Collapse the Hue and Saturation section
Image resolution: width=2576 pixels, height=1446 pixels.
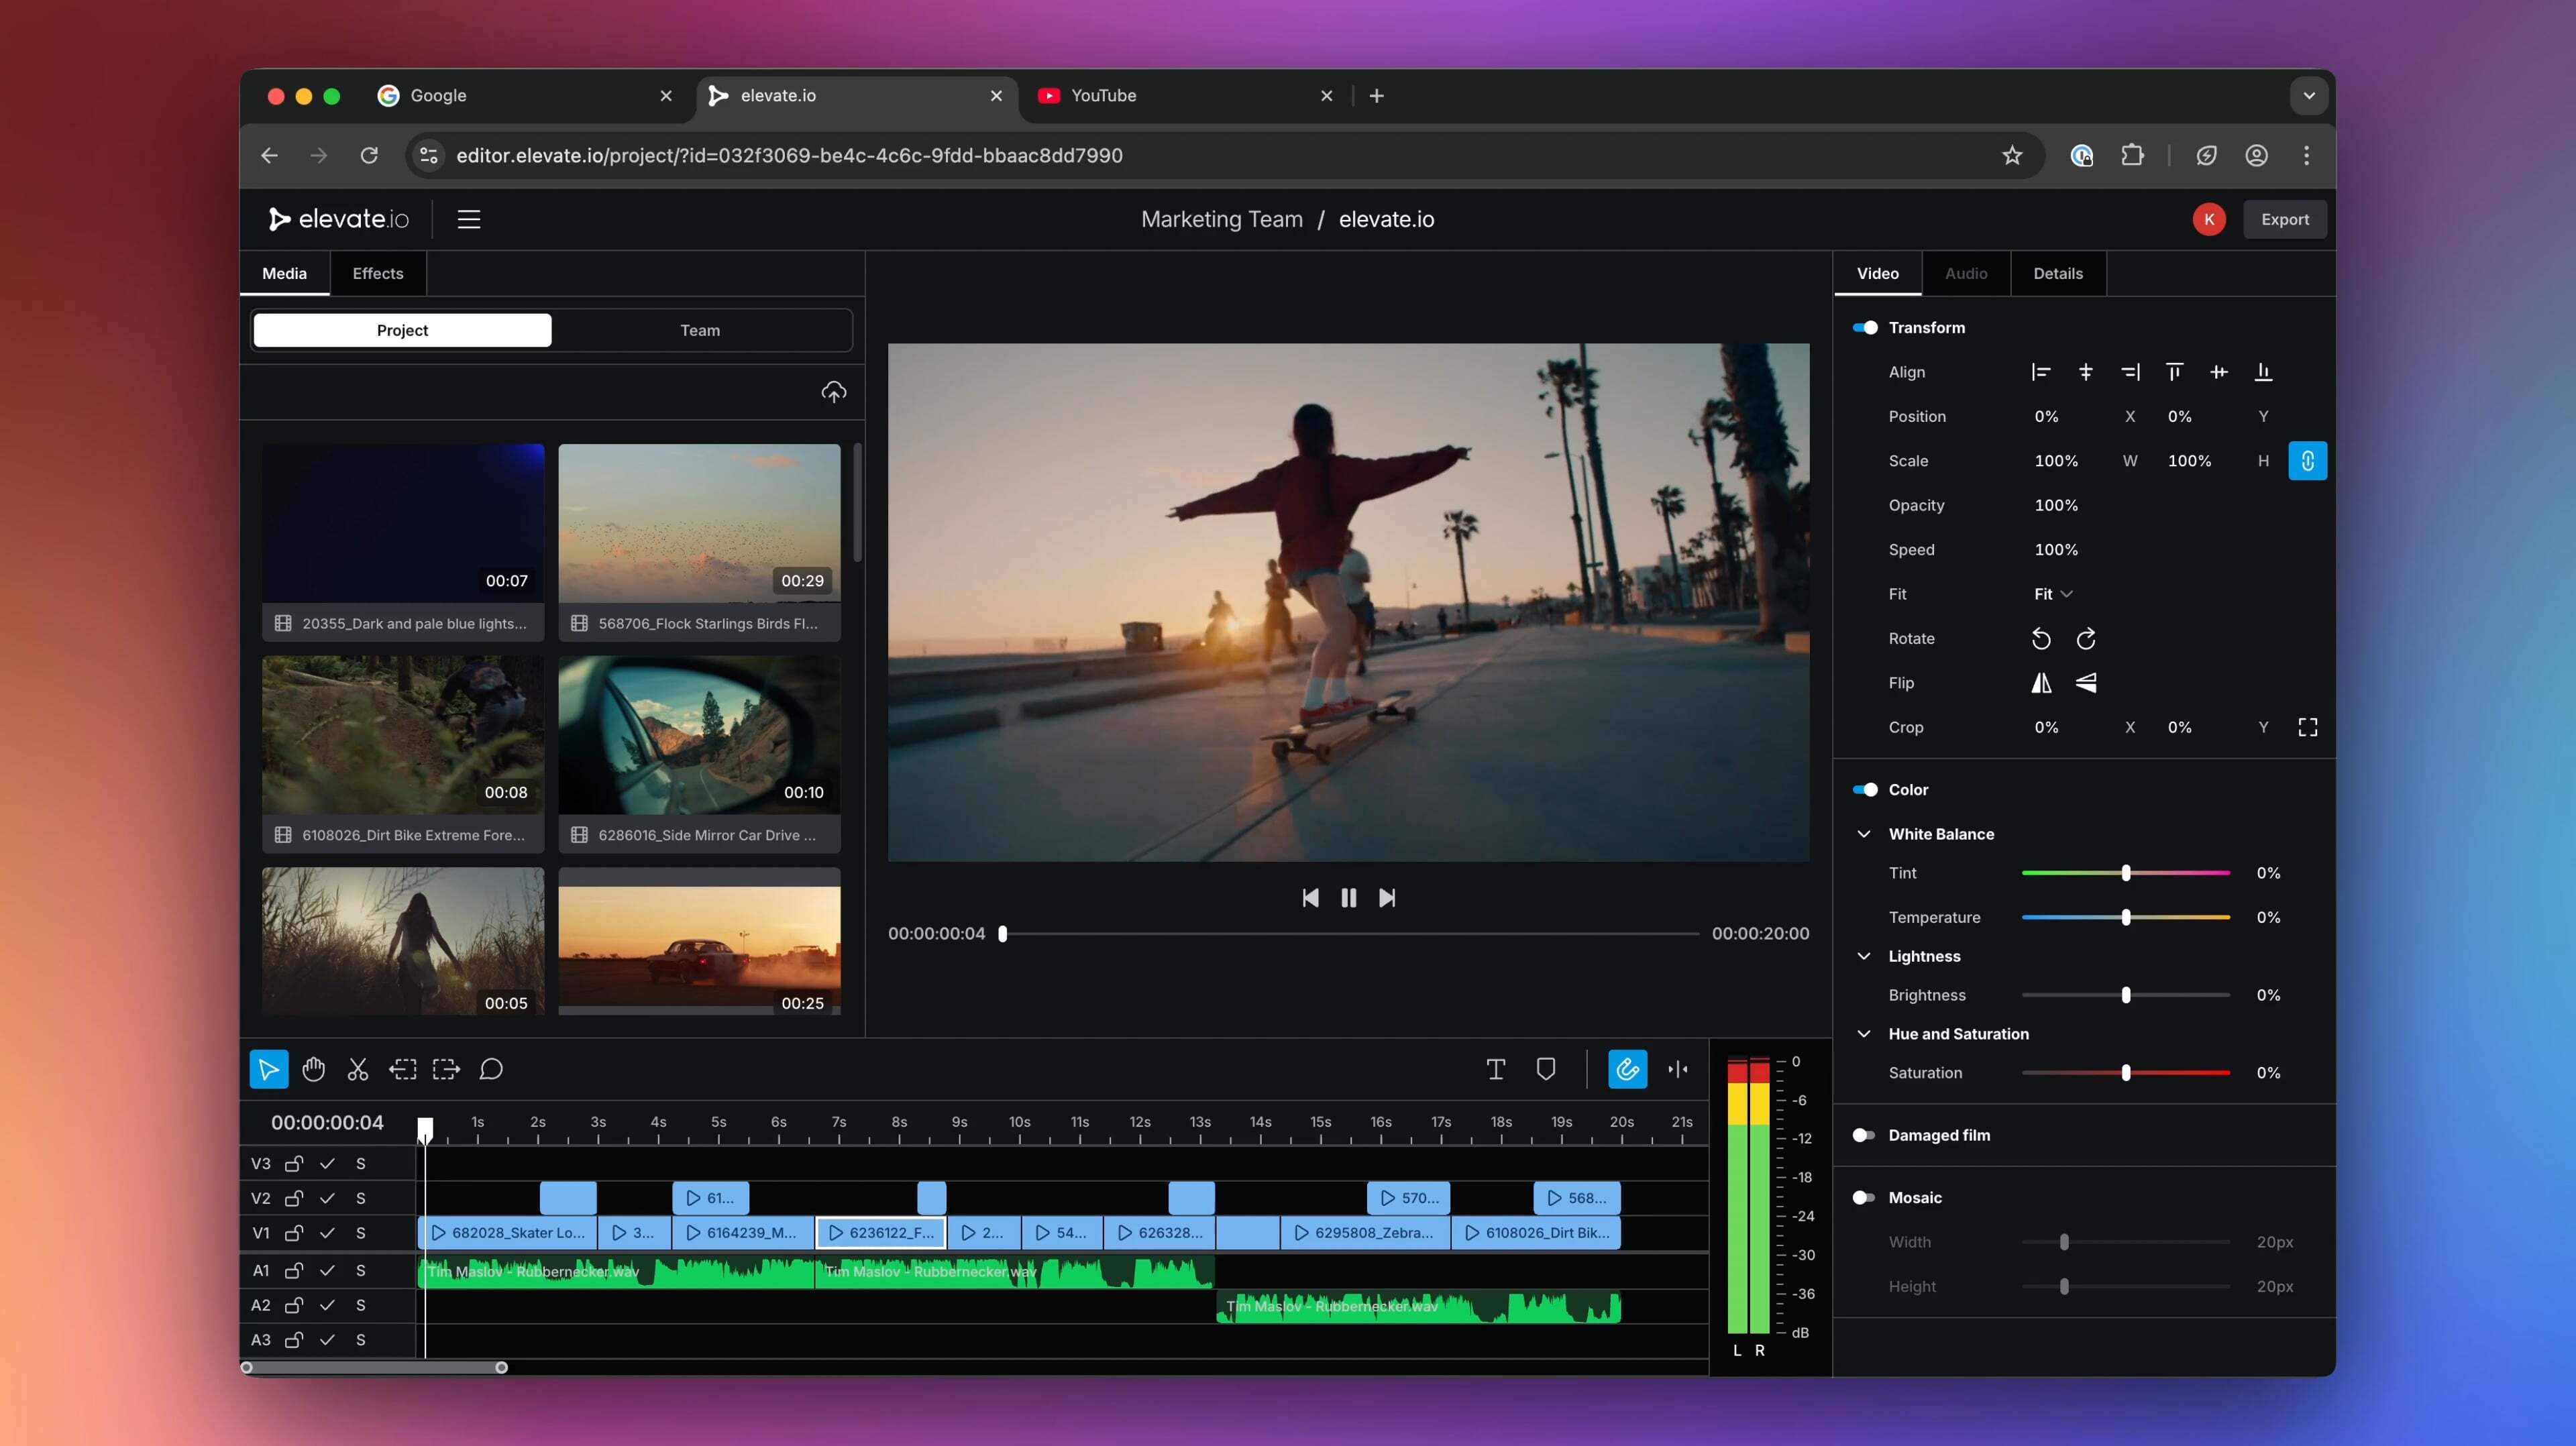click(1864, 1034)
